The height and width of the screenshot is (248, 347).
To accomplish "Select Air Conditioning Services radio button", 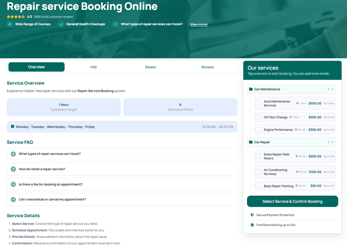I will tap(258, 172).
